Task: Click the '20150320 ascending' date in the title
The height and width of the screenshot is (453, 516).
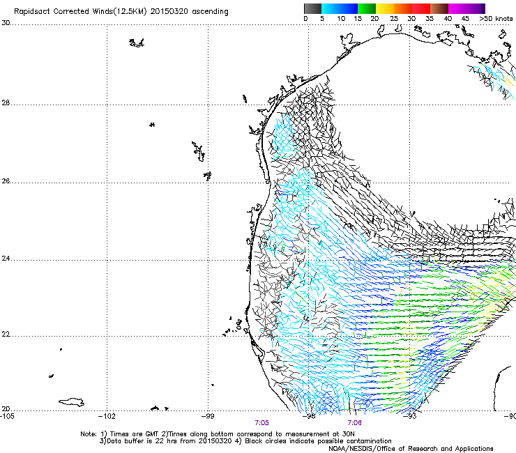Action: click(189, 12)
